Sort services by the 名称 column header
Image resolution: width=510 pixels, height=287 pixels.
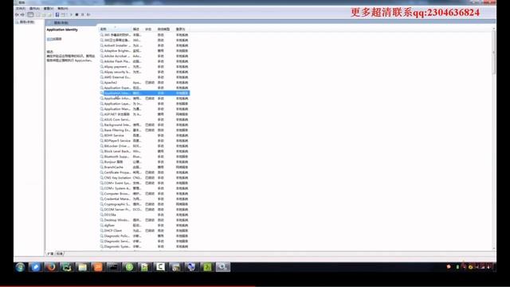point(115,29)
